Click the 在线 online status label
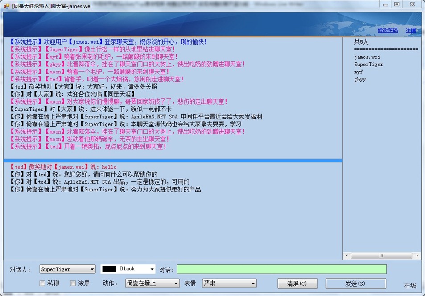425x296 pixels. (410, 285)
